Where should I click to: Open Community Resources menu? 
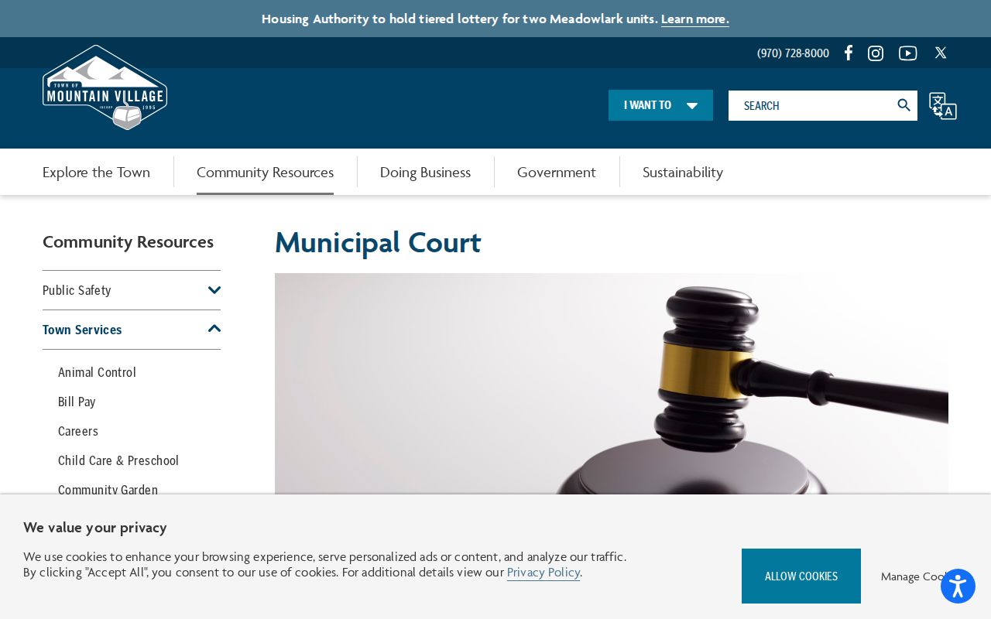[x=265, y=172]
